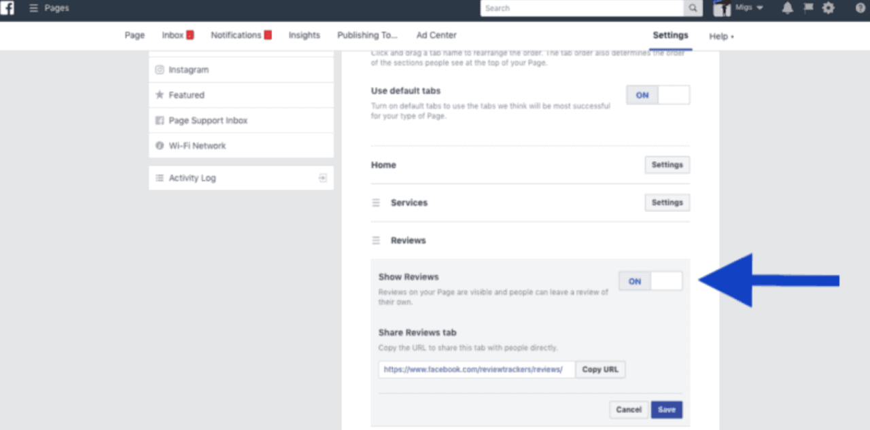Click Copy URL for the Reviews tab

599,369
